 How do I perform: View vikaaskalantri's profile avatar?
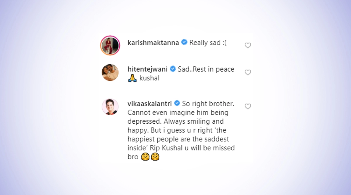tap(110, 107)
